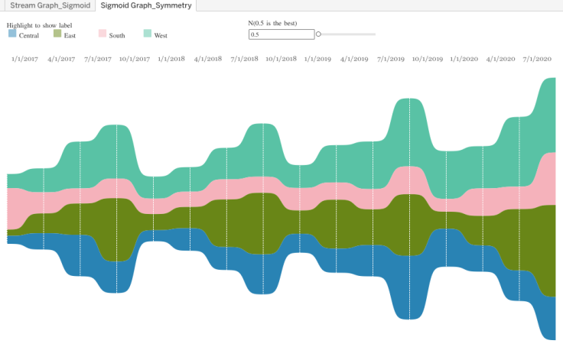
Task: Click the East green legend swatch
Action: pyautogui.click(x=57, y=34)
